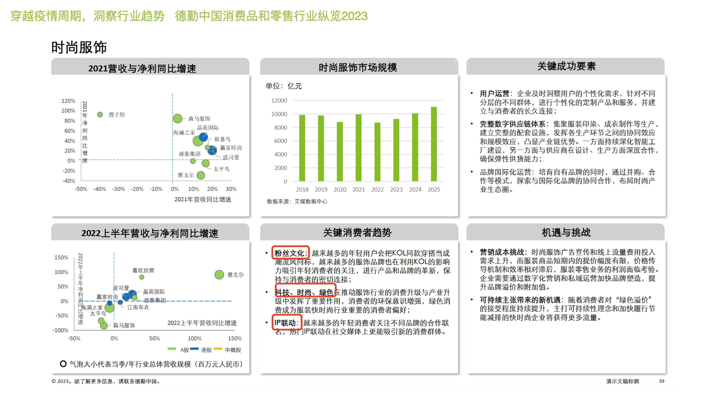The image size is (714, 401).
Task: Select the 时尚服饰 section heading
Action: 79,47
